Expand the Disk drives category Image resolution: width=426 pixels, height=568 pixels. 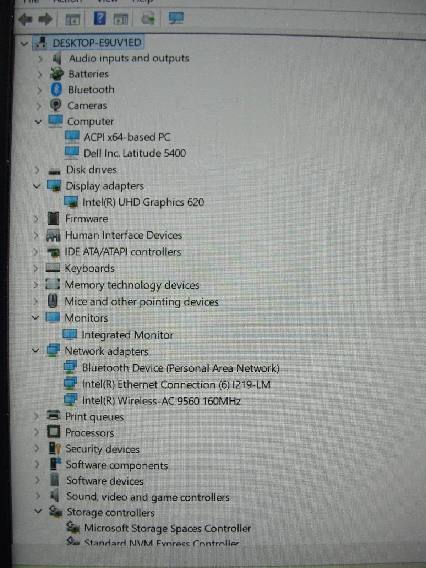37,170
